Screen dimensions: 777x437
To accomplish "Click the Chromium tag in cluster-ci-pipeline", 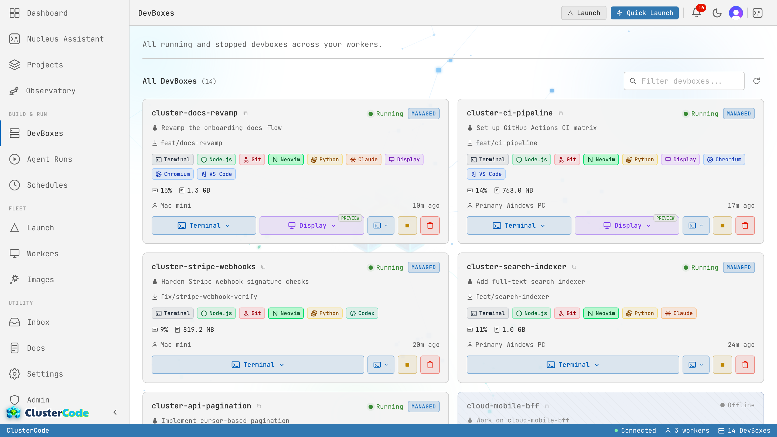I will (x=724, y=159).
